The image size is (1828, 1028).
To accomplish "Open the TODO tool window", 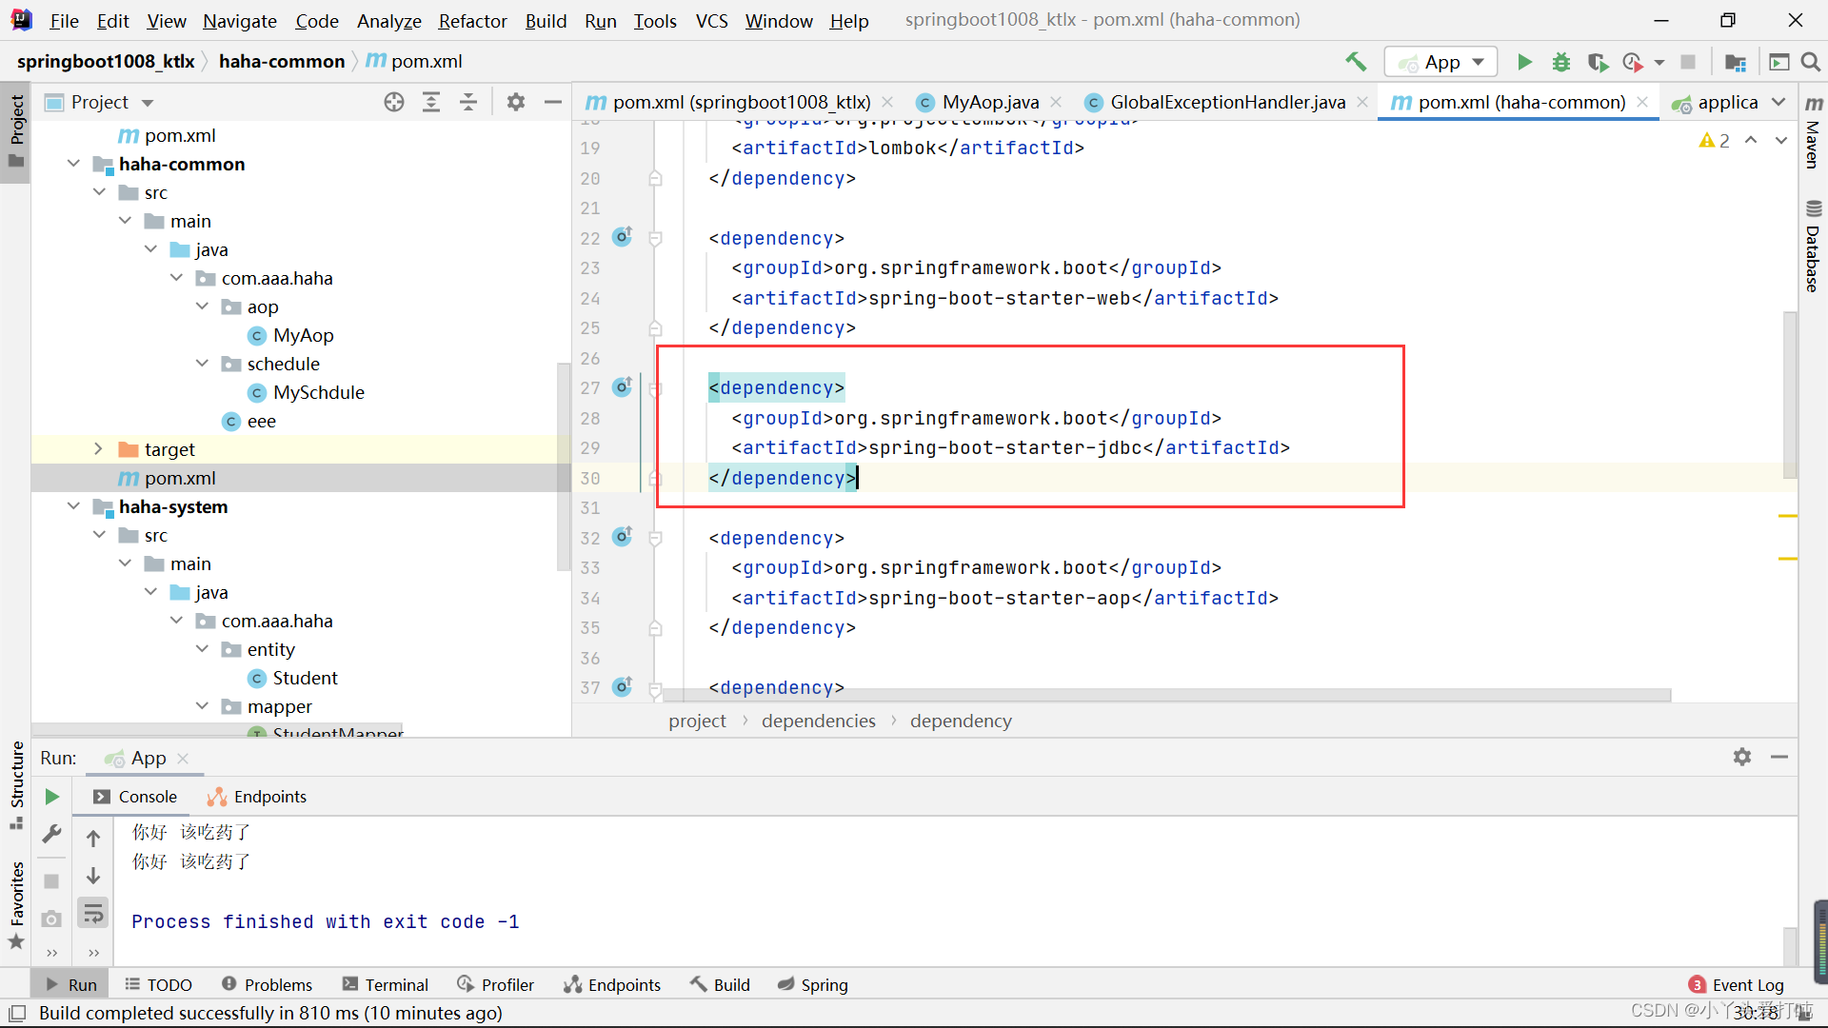I will point(159,984).
